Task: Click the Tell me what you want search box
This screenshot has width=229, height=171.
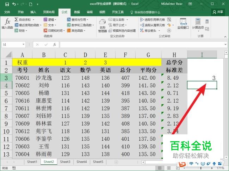Action: tap(145, 12)
